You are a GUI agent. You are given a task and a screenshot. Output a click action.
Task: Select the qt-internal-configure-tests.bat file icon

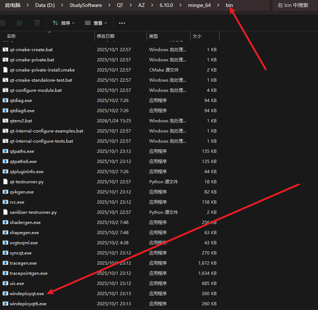pyautogui.click(x=5, y=141)
